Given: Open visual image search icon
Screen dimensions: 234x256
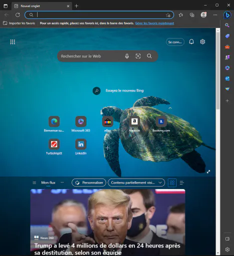Looking at the screenshot, I should [x=138, y=56].
